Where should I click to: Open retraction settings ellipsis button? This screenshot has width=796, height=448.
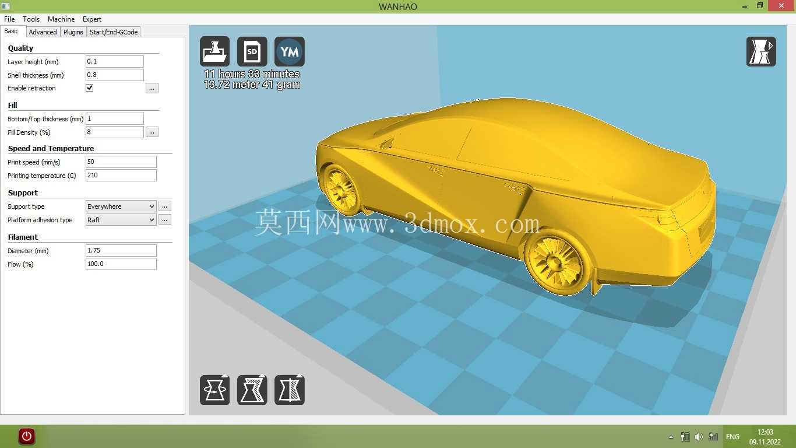click(152, 88)
